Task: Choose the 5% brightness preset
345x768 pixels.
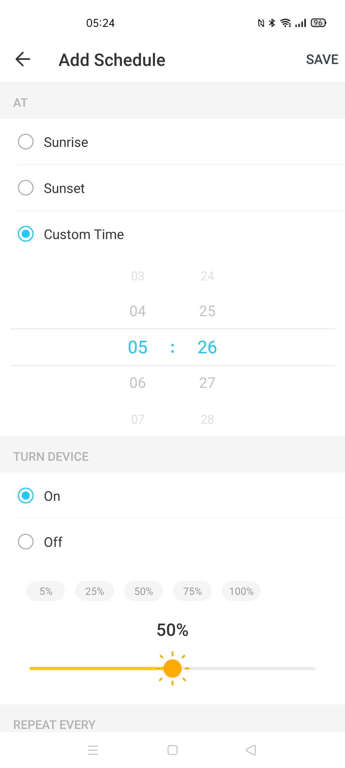Action: click(x=46, y=591)
